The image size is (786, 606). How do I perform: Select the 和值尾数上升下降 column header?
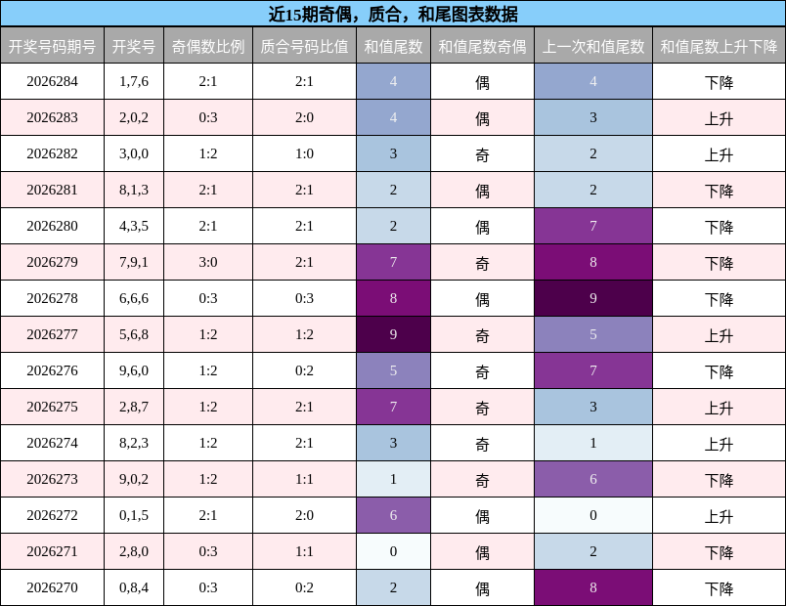[719, 46]
